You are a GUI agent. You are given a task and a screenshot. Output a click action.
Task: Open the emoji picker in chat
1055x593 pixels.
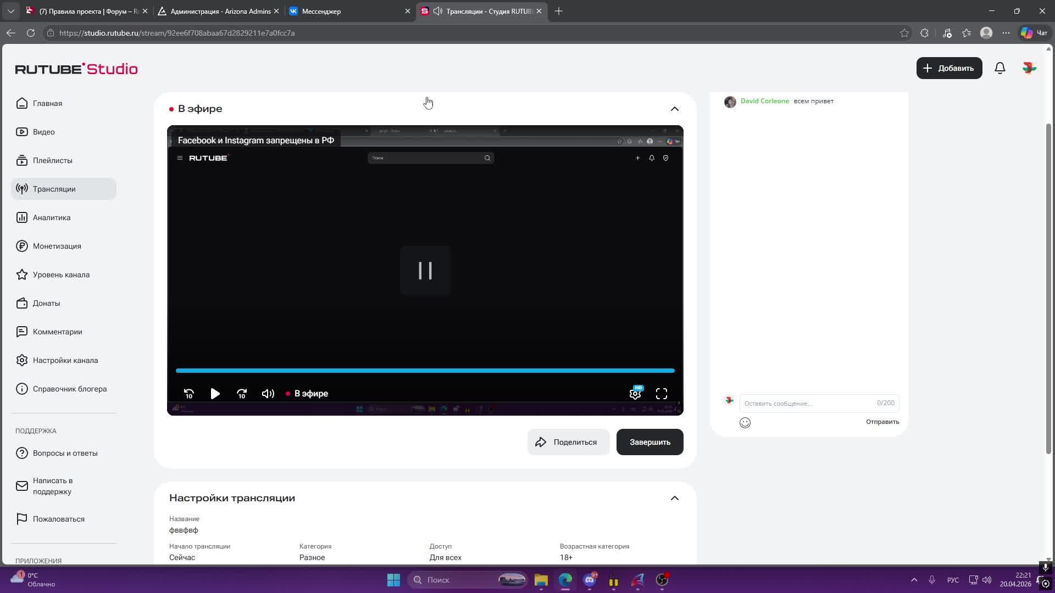[745, 422]
